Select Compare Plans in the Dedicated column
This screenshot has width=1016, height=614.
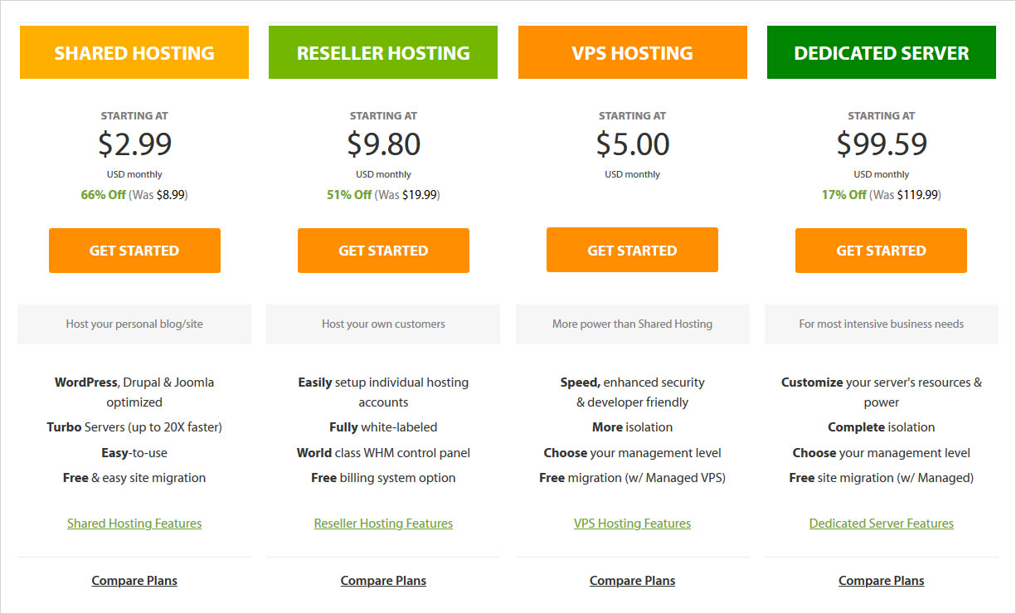coord(881,581)
